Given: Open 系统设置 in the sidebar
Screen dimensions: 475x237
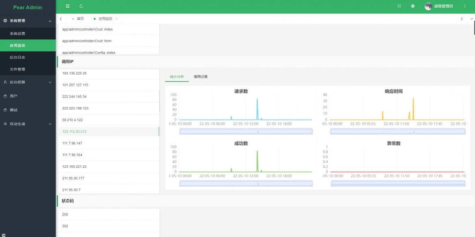Looking at the screenshot, I should [x=28, y=34].
